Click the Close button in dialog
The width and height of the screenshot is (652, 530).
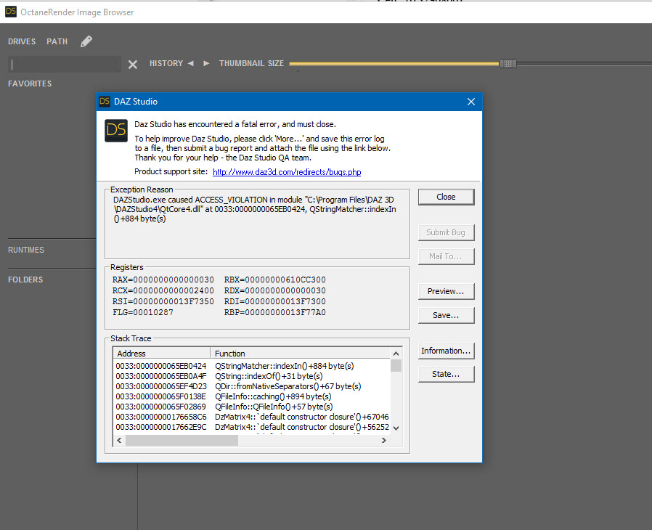[447, 197]
